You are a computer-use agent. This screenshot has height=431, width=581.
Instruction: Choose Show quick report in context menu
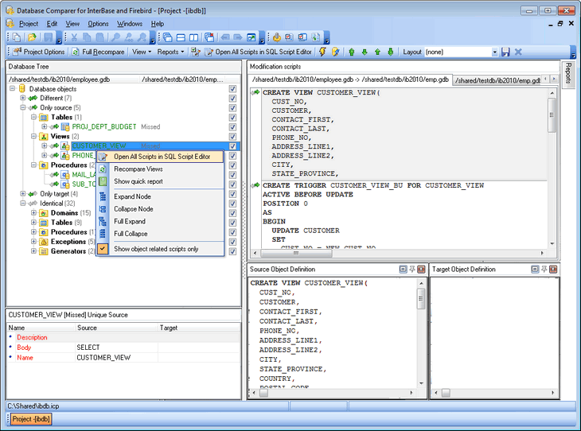[x=160, y=181]
